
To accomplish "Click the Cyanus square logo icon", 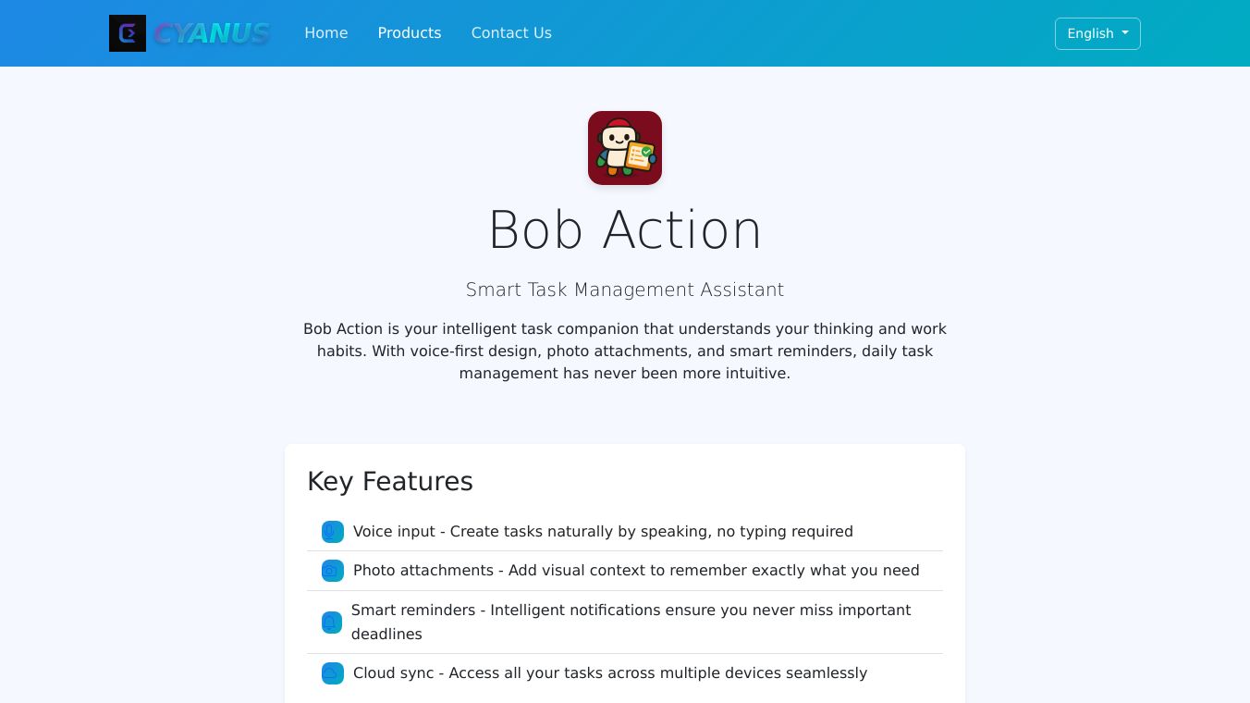I will 128,33.
